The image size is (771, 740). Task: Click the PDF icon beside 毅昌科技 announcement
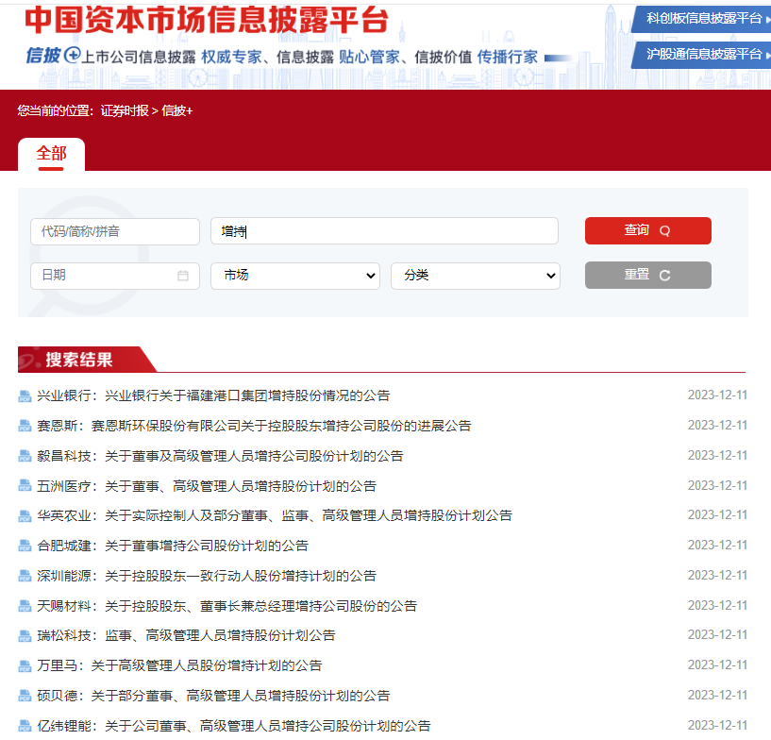pyautogui.click(x=25, y=457)
